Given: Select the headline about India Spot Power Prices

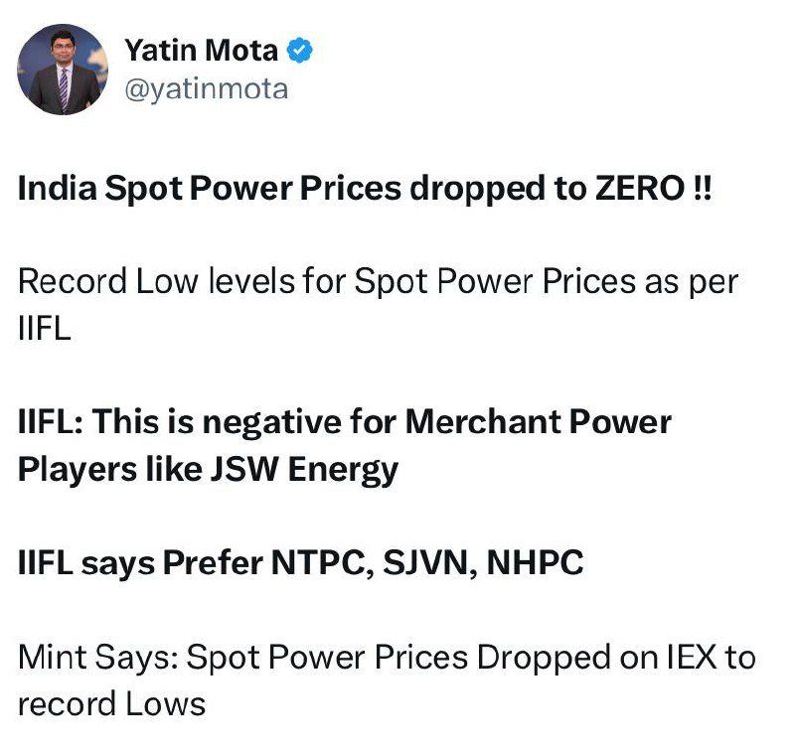Looking at the screenshot, I should click(365, 189).
